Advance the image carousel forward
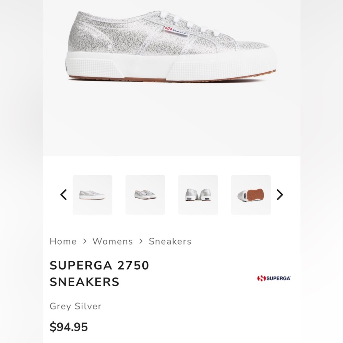 pyautogui.click(x=280, y=194)
